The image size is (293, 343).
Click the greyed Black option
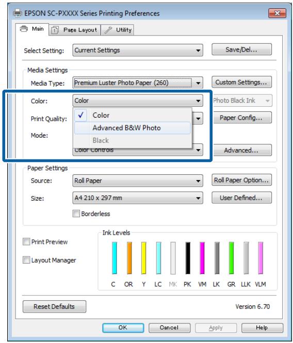(133, 140)
